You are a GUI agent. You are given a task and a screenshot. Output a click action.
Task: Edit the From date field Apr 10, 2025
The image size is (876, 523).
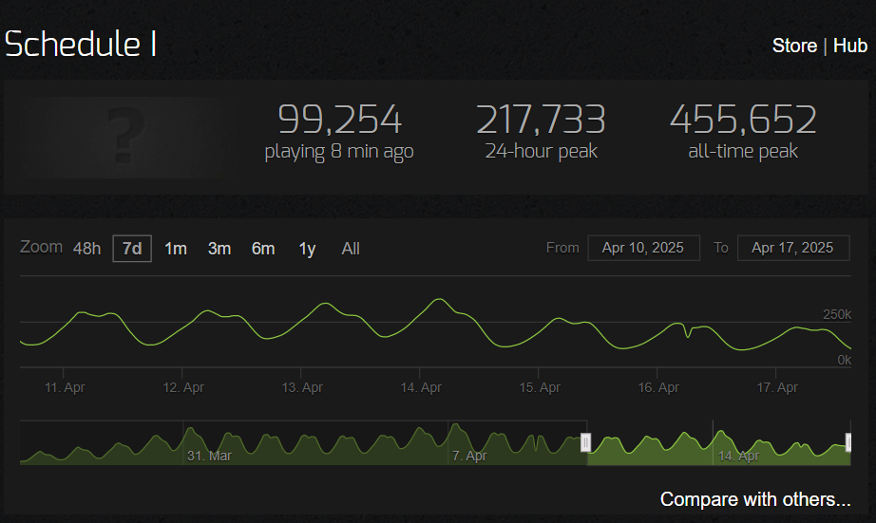(643, 248)
